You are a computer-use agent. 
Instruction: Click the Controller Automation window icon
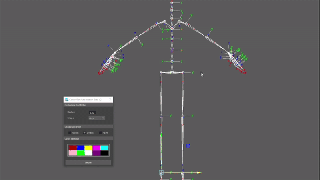coord(67,100)
